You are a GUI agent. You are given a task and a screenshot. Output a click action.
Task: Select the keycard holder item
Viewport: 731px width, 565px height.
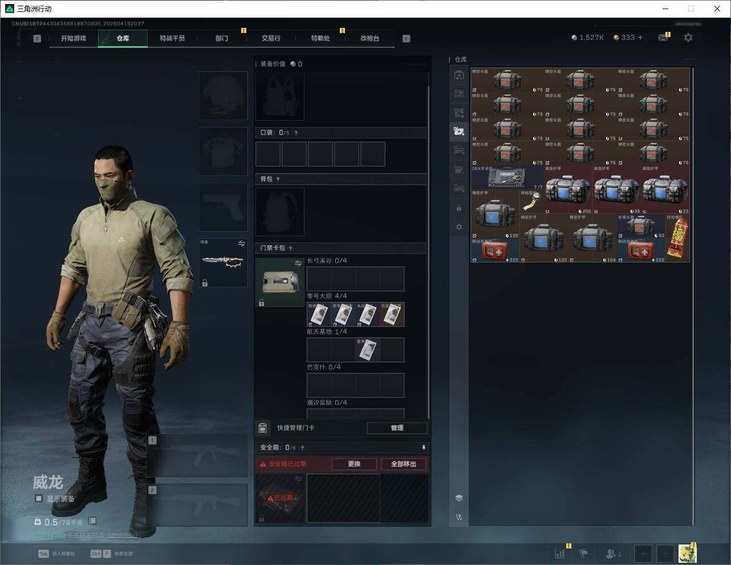click(x=280, y=282)
